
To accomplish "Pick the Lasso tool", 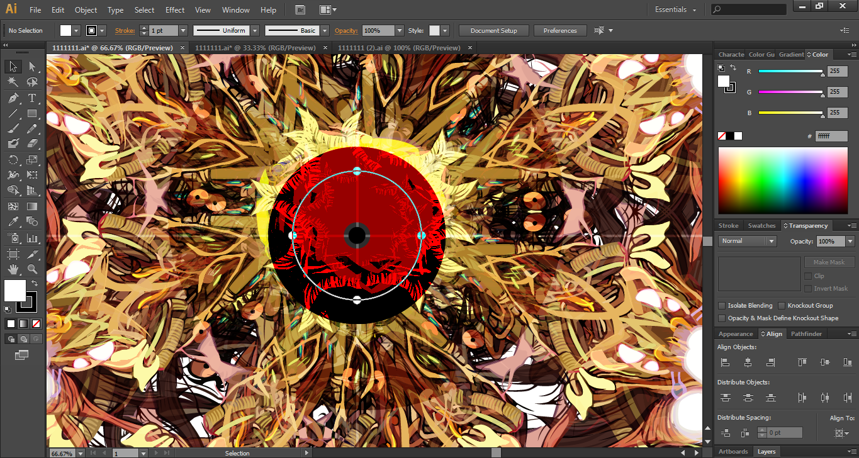I will pos(32,82).
